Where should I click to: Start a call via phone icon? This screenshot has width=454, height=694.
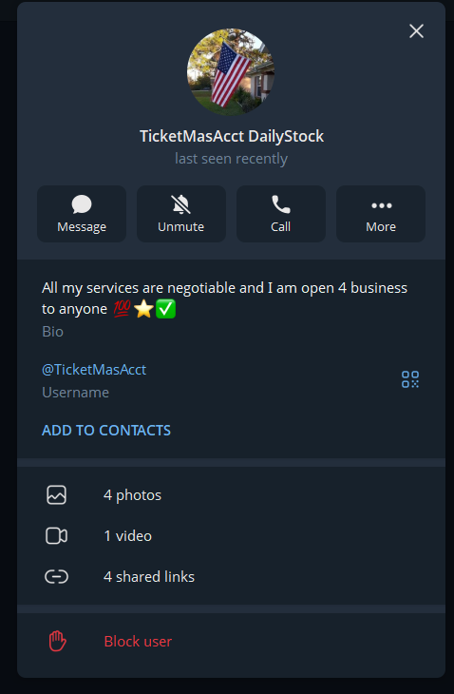point(281,204)
